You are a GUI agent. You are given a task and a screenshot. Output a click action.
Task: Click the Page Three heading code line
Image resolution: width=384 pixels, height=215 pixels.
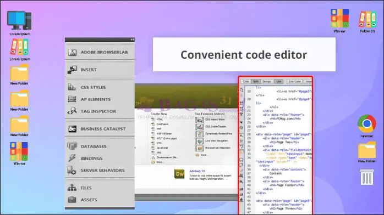click(286, 208)
